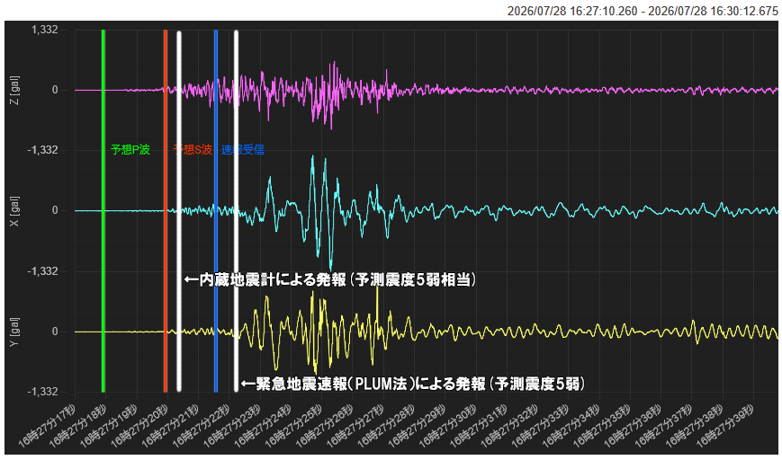782x460 pixels.
Task: Click the 16時27分19秒 time label
Action: pos(108,425)
